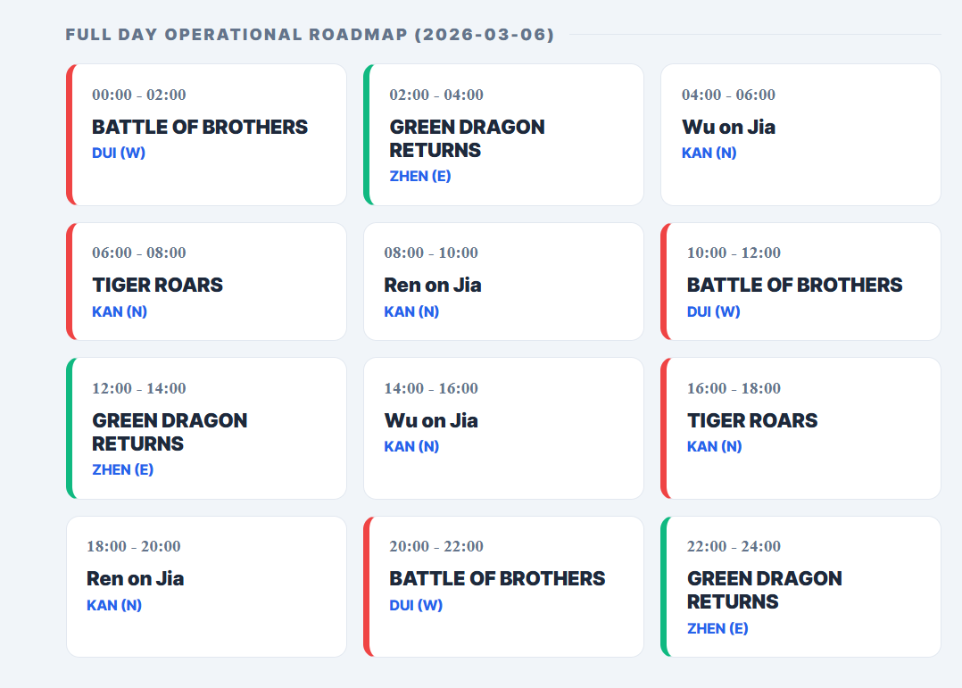
Task: Select the 20:00 - 22:00 Battle of Brothers card
Action: (x=503, y=586)
